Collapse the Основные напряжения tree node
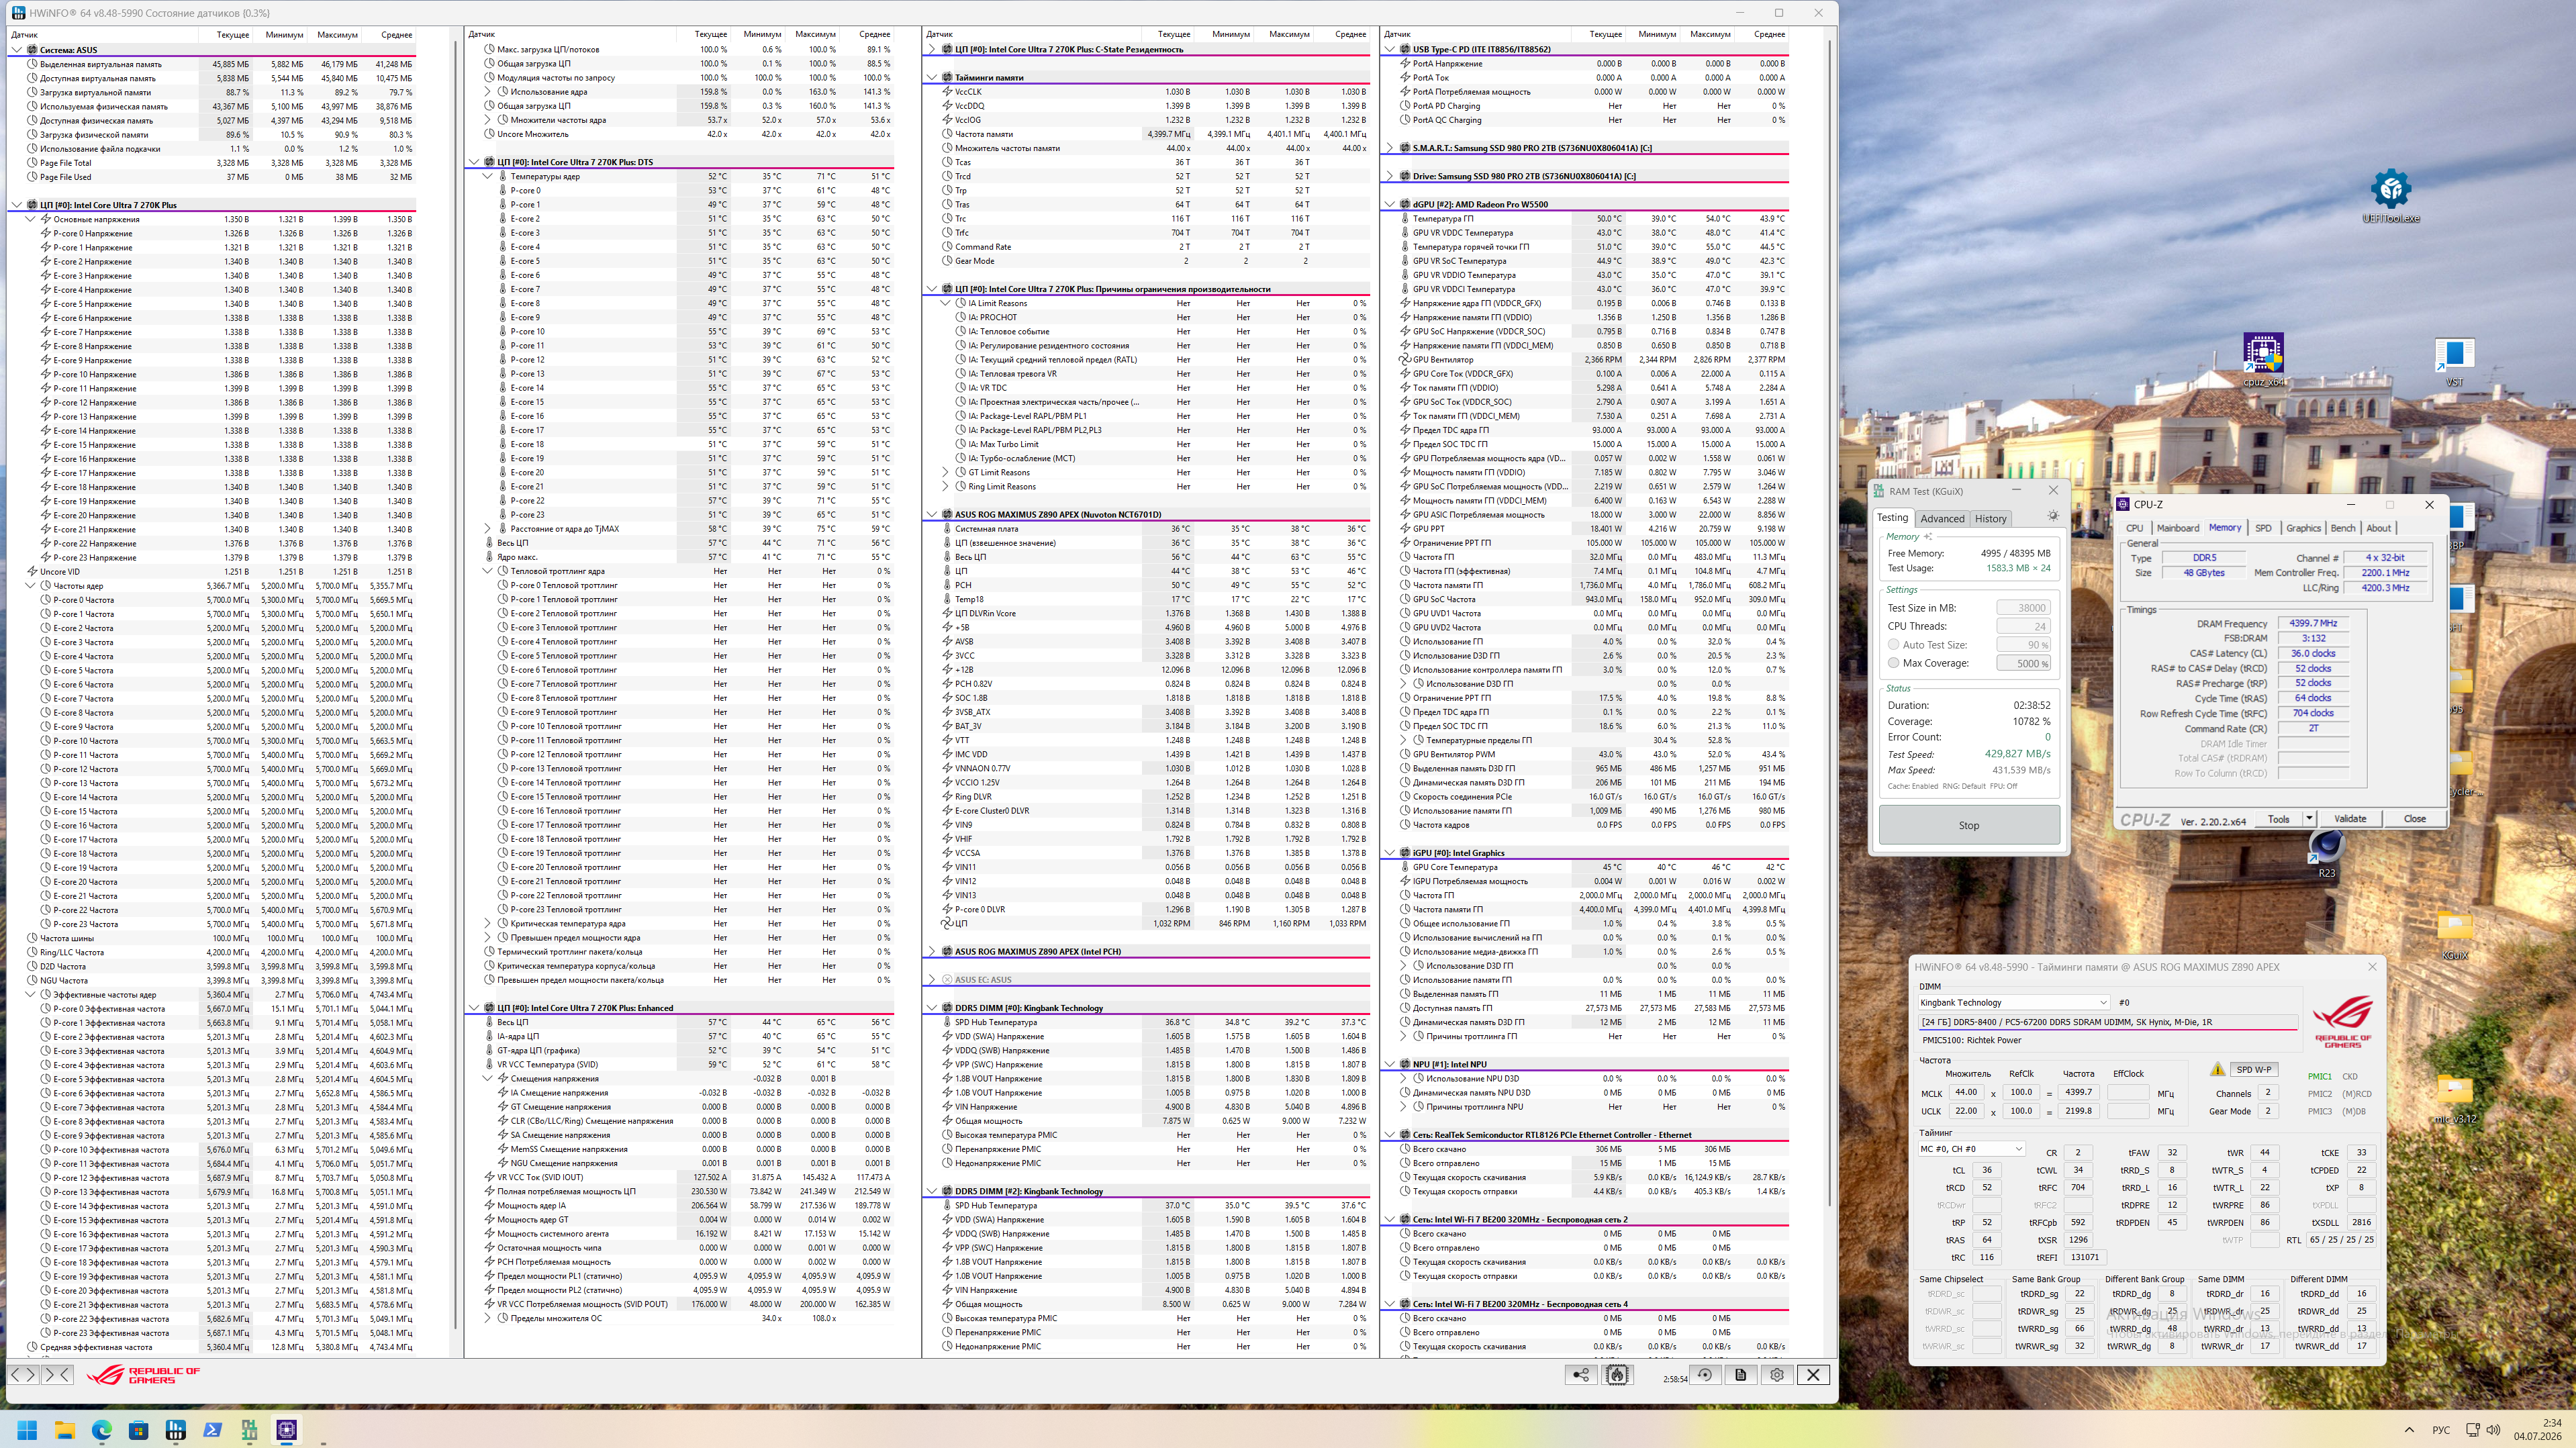Viewport: 2576px width, 1448px height. [x=31, y=219]
